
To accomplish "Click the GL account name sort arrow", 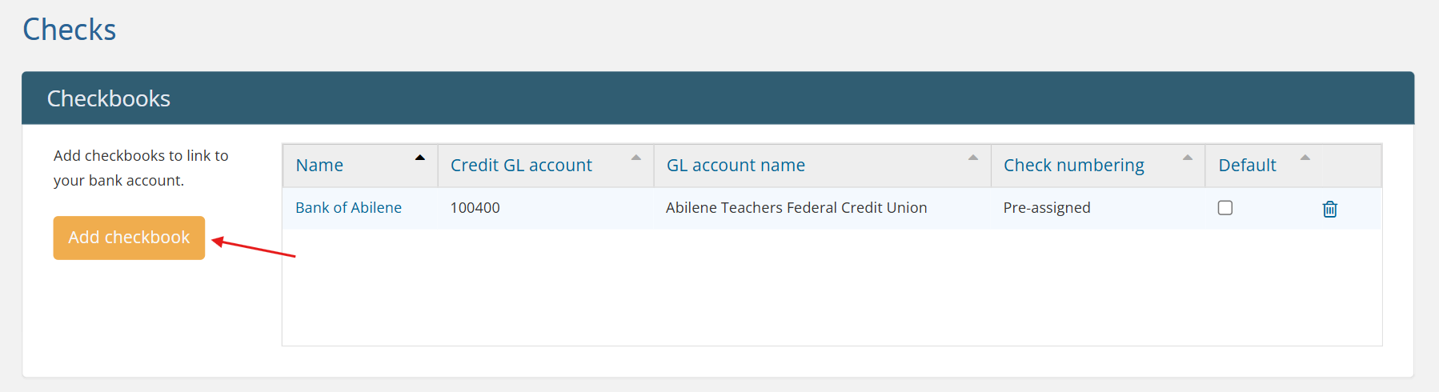I will [x=973, y=158].
